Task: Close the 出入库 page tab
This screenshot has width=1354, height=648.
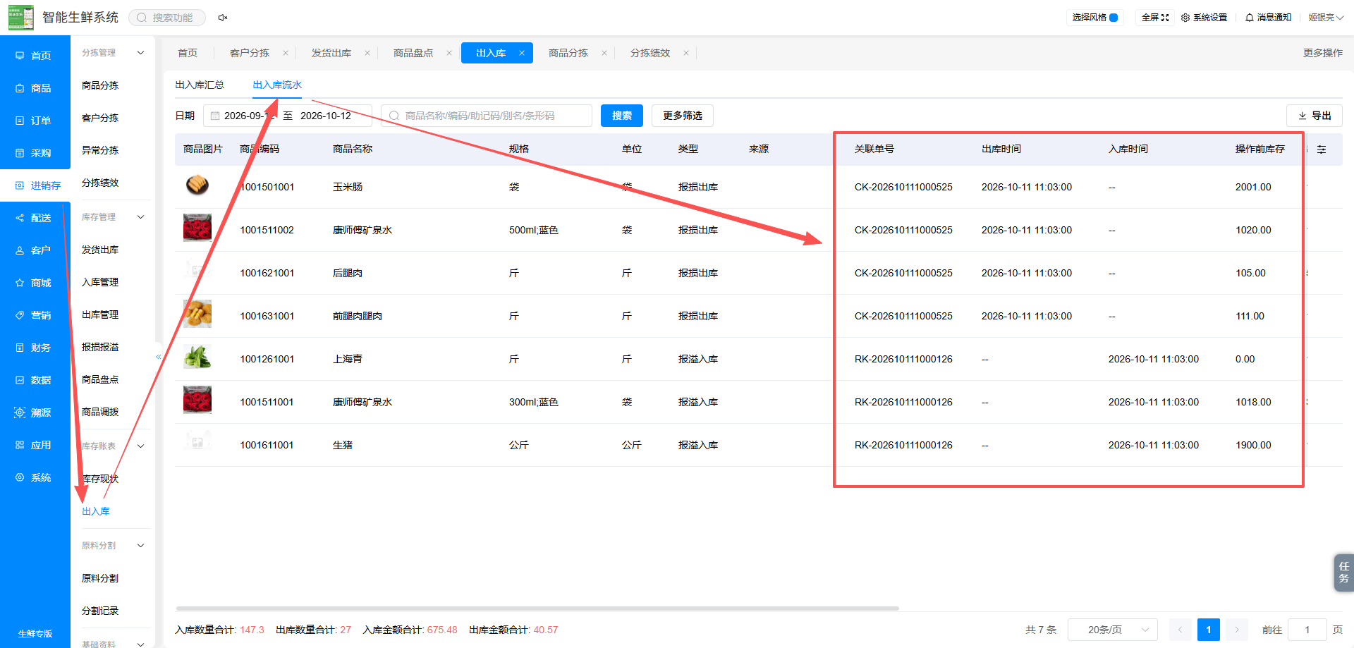Action: pos(522,53)
